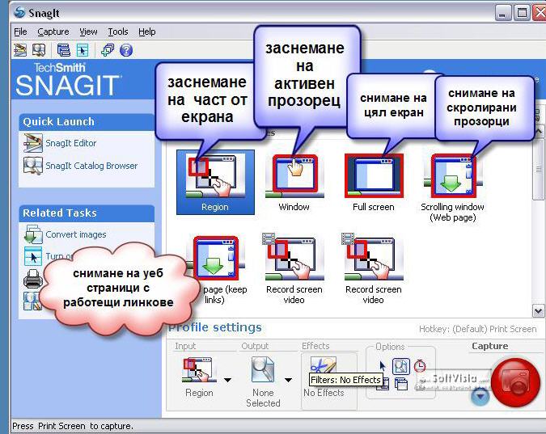This screenshot has height=434, width=546.
Task: Open the File menu
Action: coord(20,32)
